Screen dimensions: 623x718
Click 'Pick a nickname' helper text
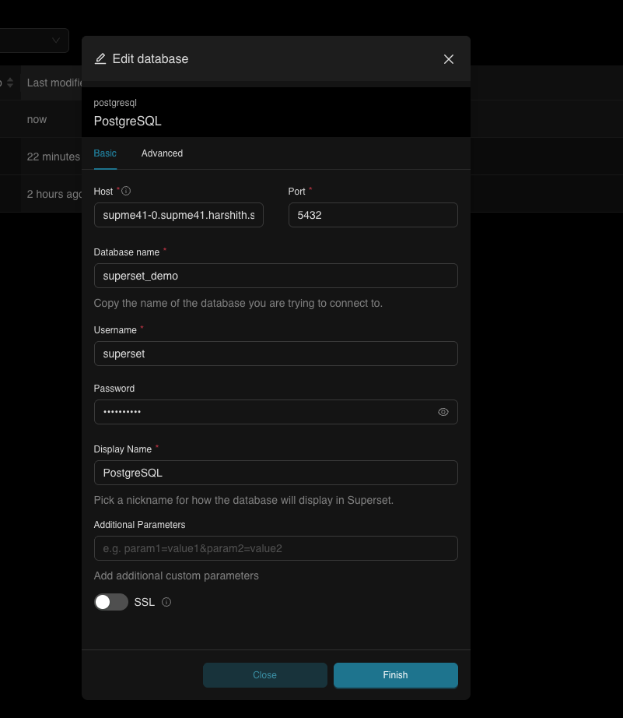(x=243, y=500)
